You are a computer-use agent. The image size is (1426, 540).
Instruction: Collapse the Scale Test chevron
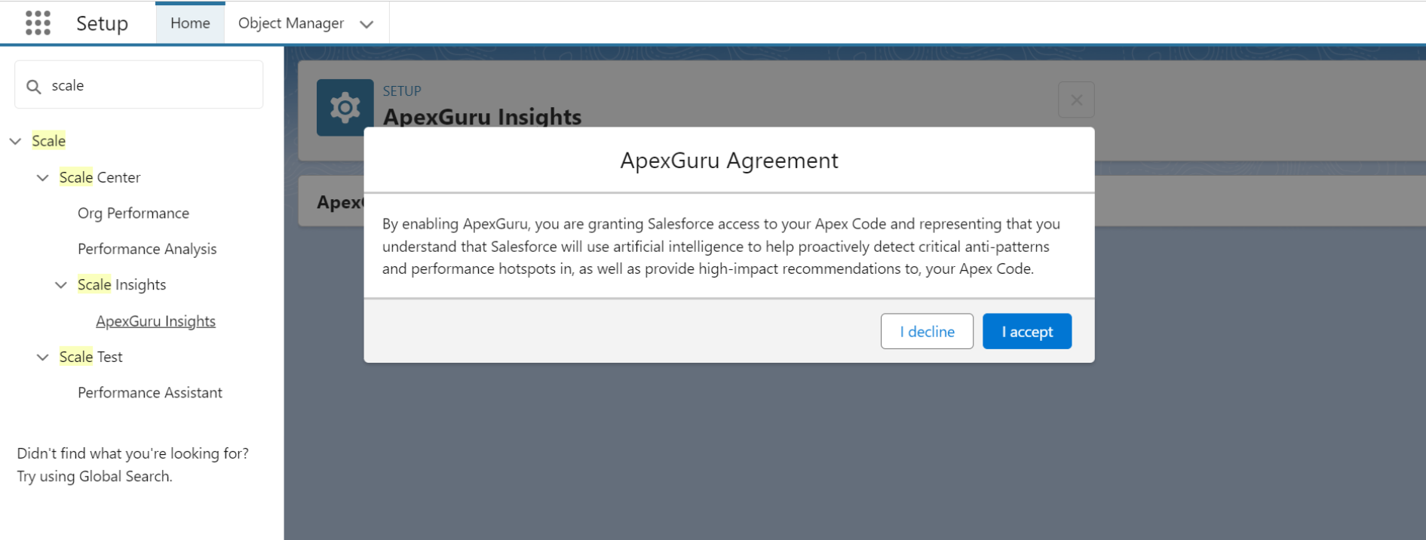point(43,357)
